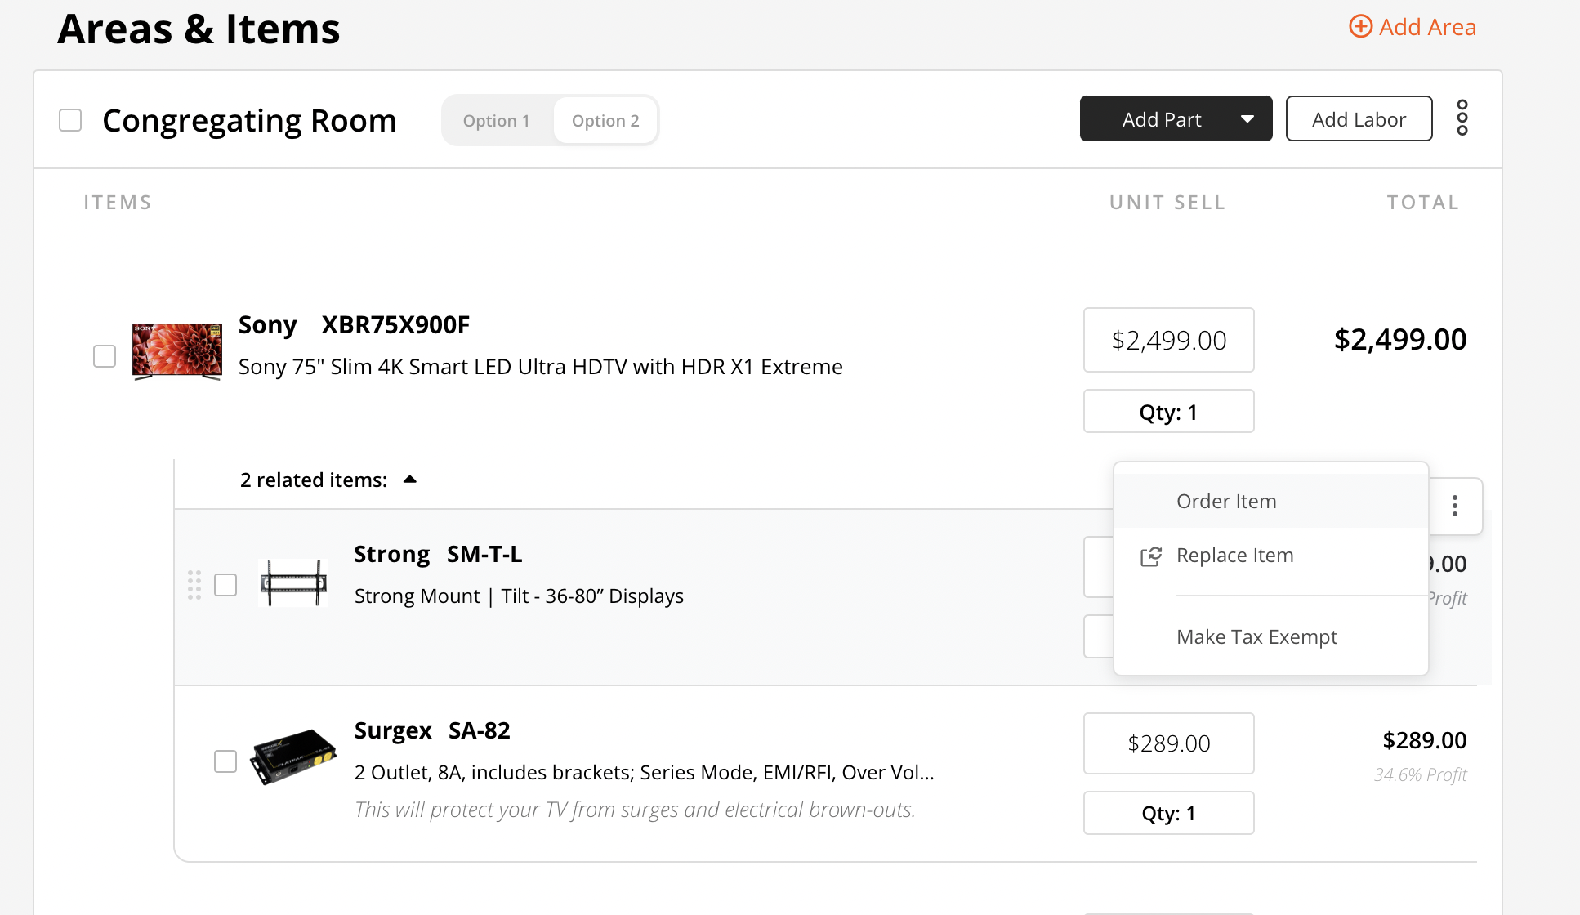Viewport: 1580px width, 915px height.
Task: Click the Add Labor button
Action: coord(1359,119)
